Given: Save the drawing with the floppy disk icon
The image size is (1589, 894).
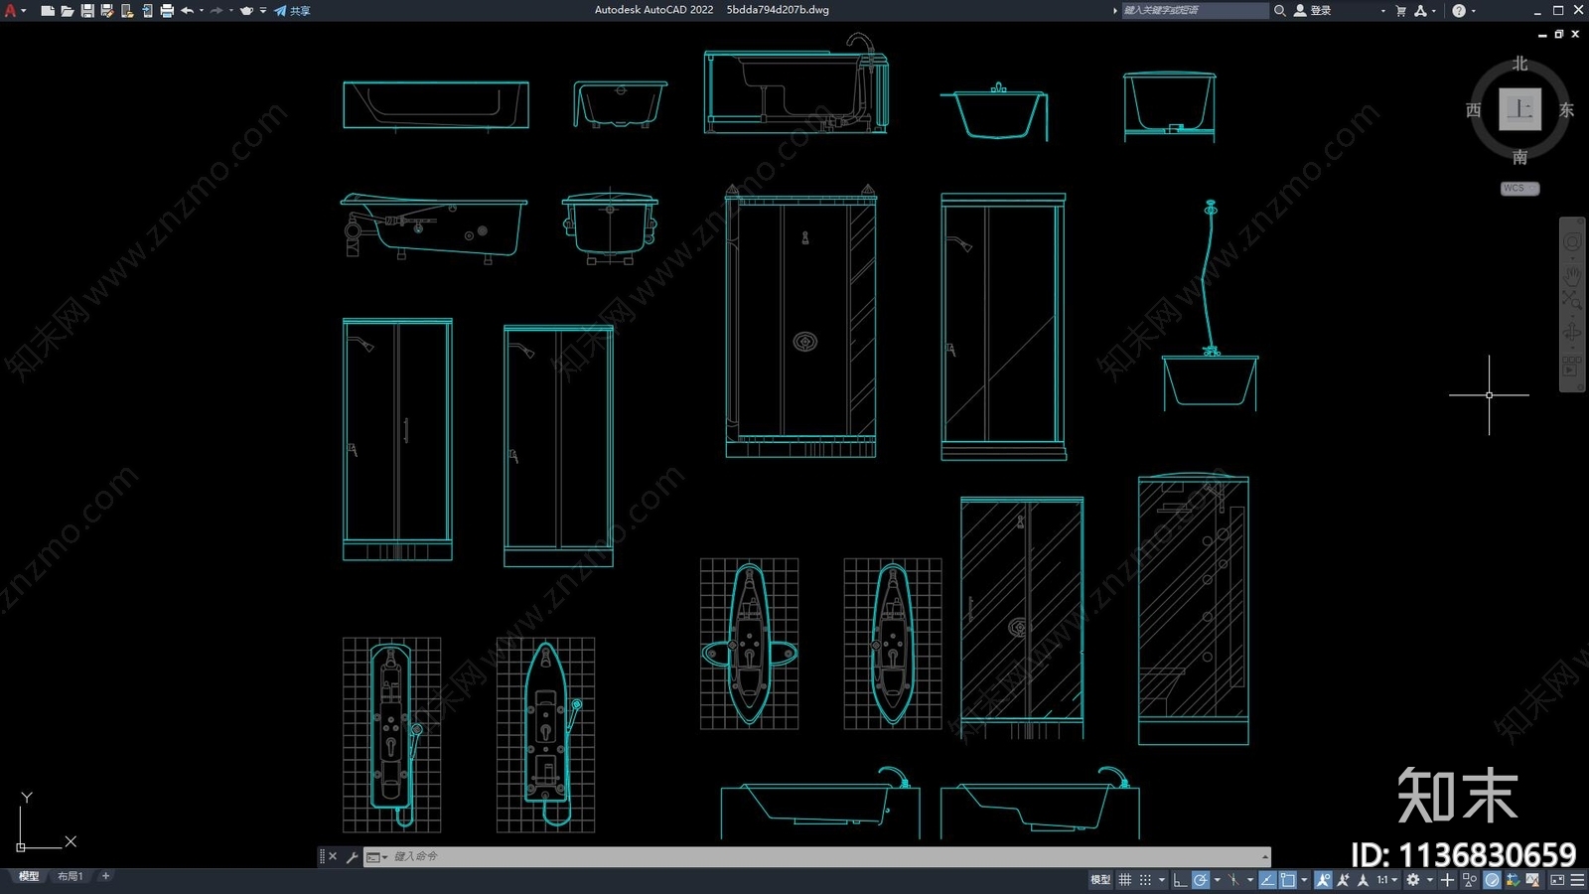Looking at the screenshot, I should [87, 11].
